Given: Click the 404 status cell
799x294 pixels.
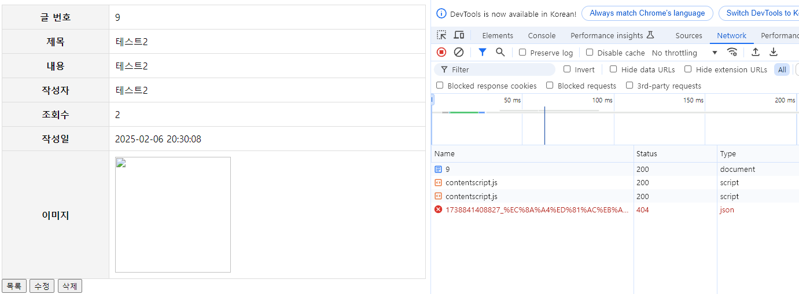Looking at the screenshot, I should pos(675,210).
